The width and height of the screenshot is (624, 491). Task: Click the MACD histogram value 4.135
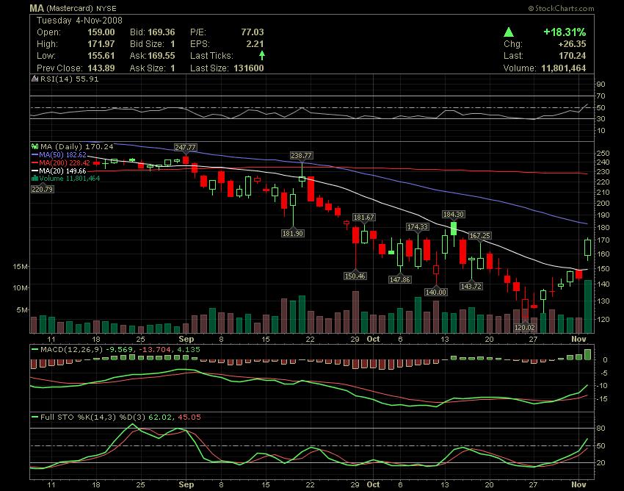pos(189,350)
